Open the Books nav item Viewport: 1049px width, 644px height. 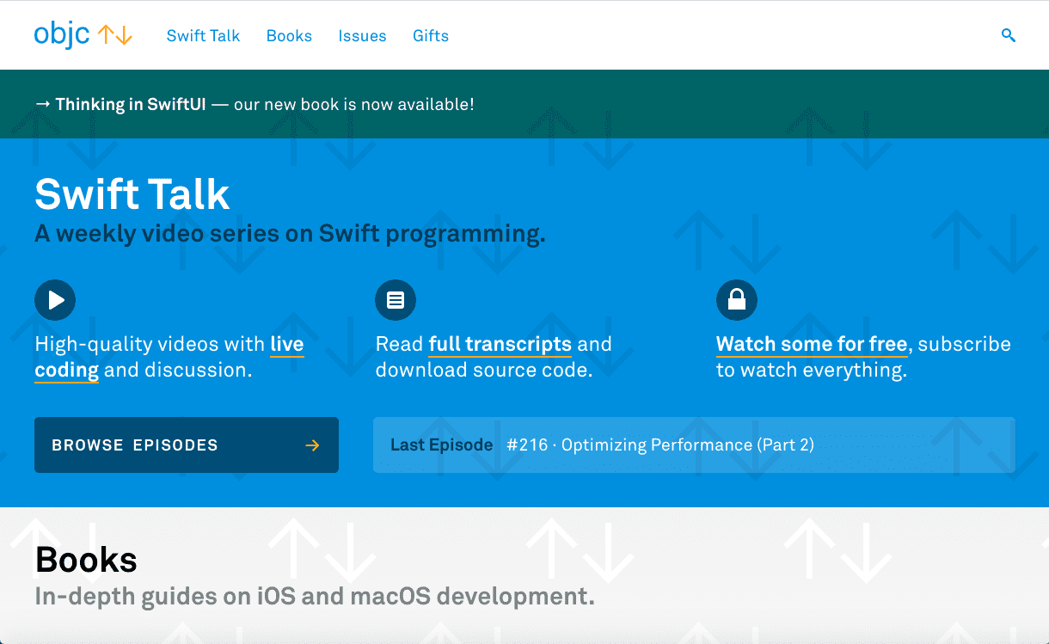coord(289,35)
